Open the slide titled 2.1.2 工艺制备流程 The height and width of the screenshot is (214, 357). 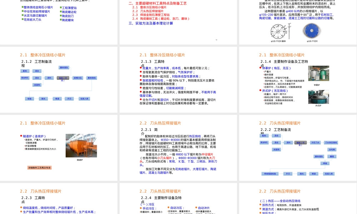tap(59, 80)
